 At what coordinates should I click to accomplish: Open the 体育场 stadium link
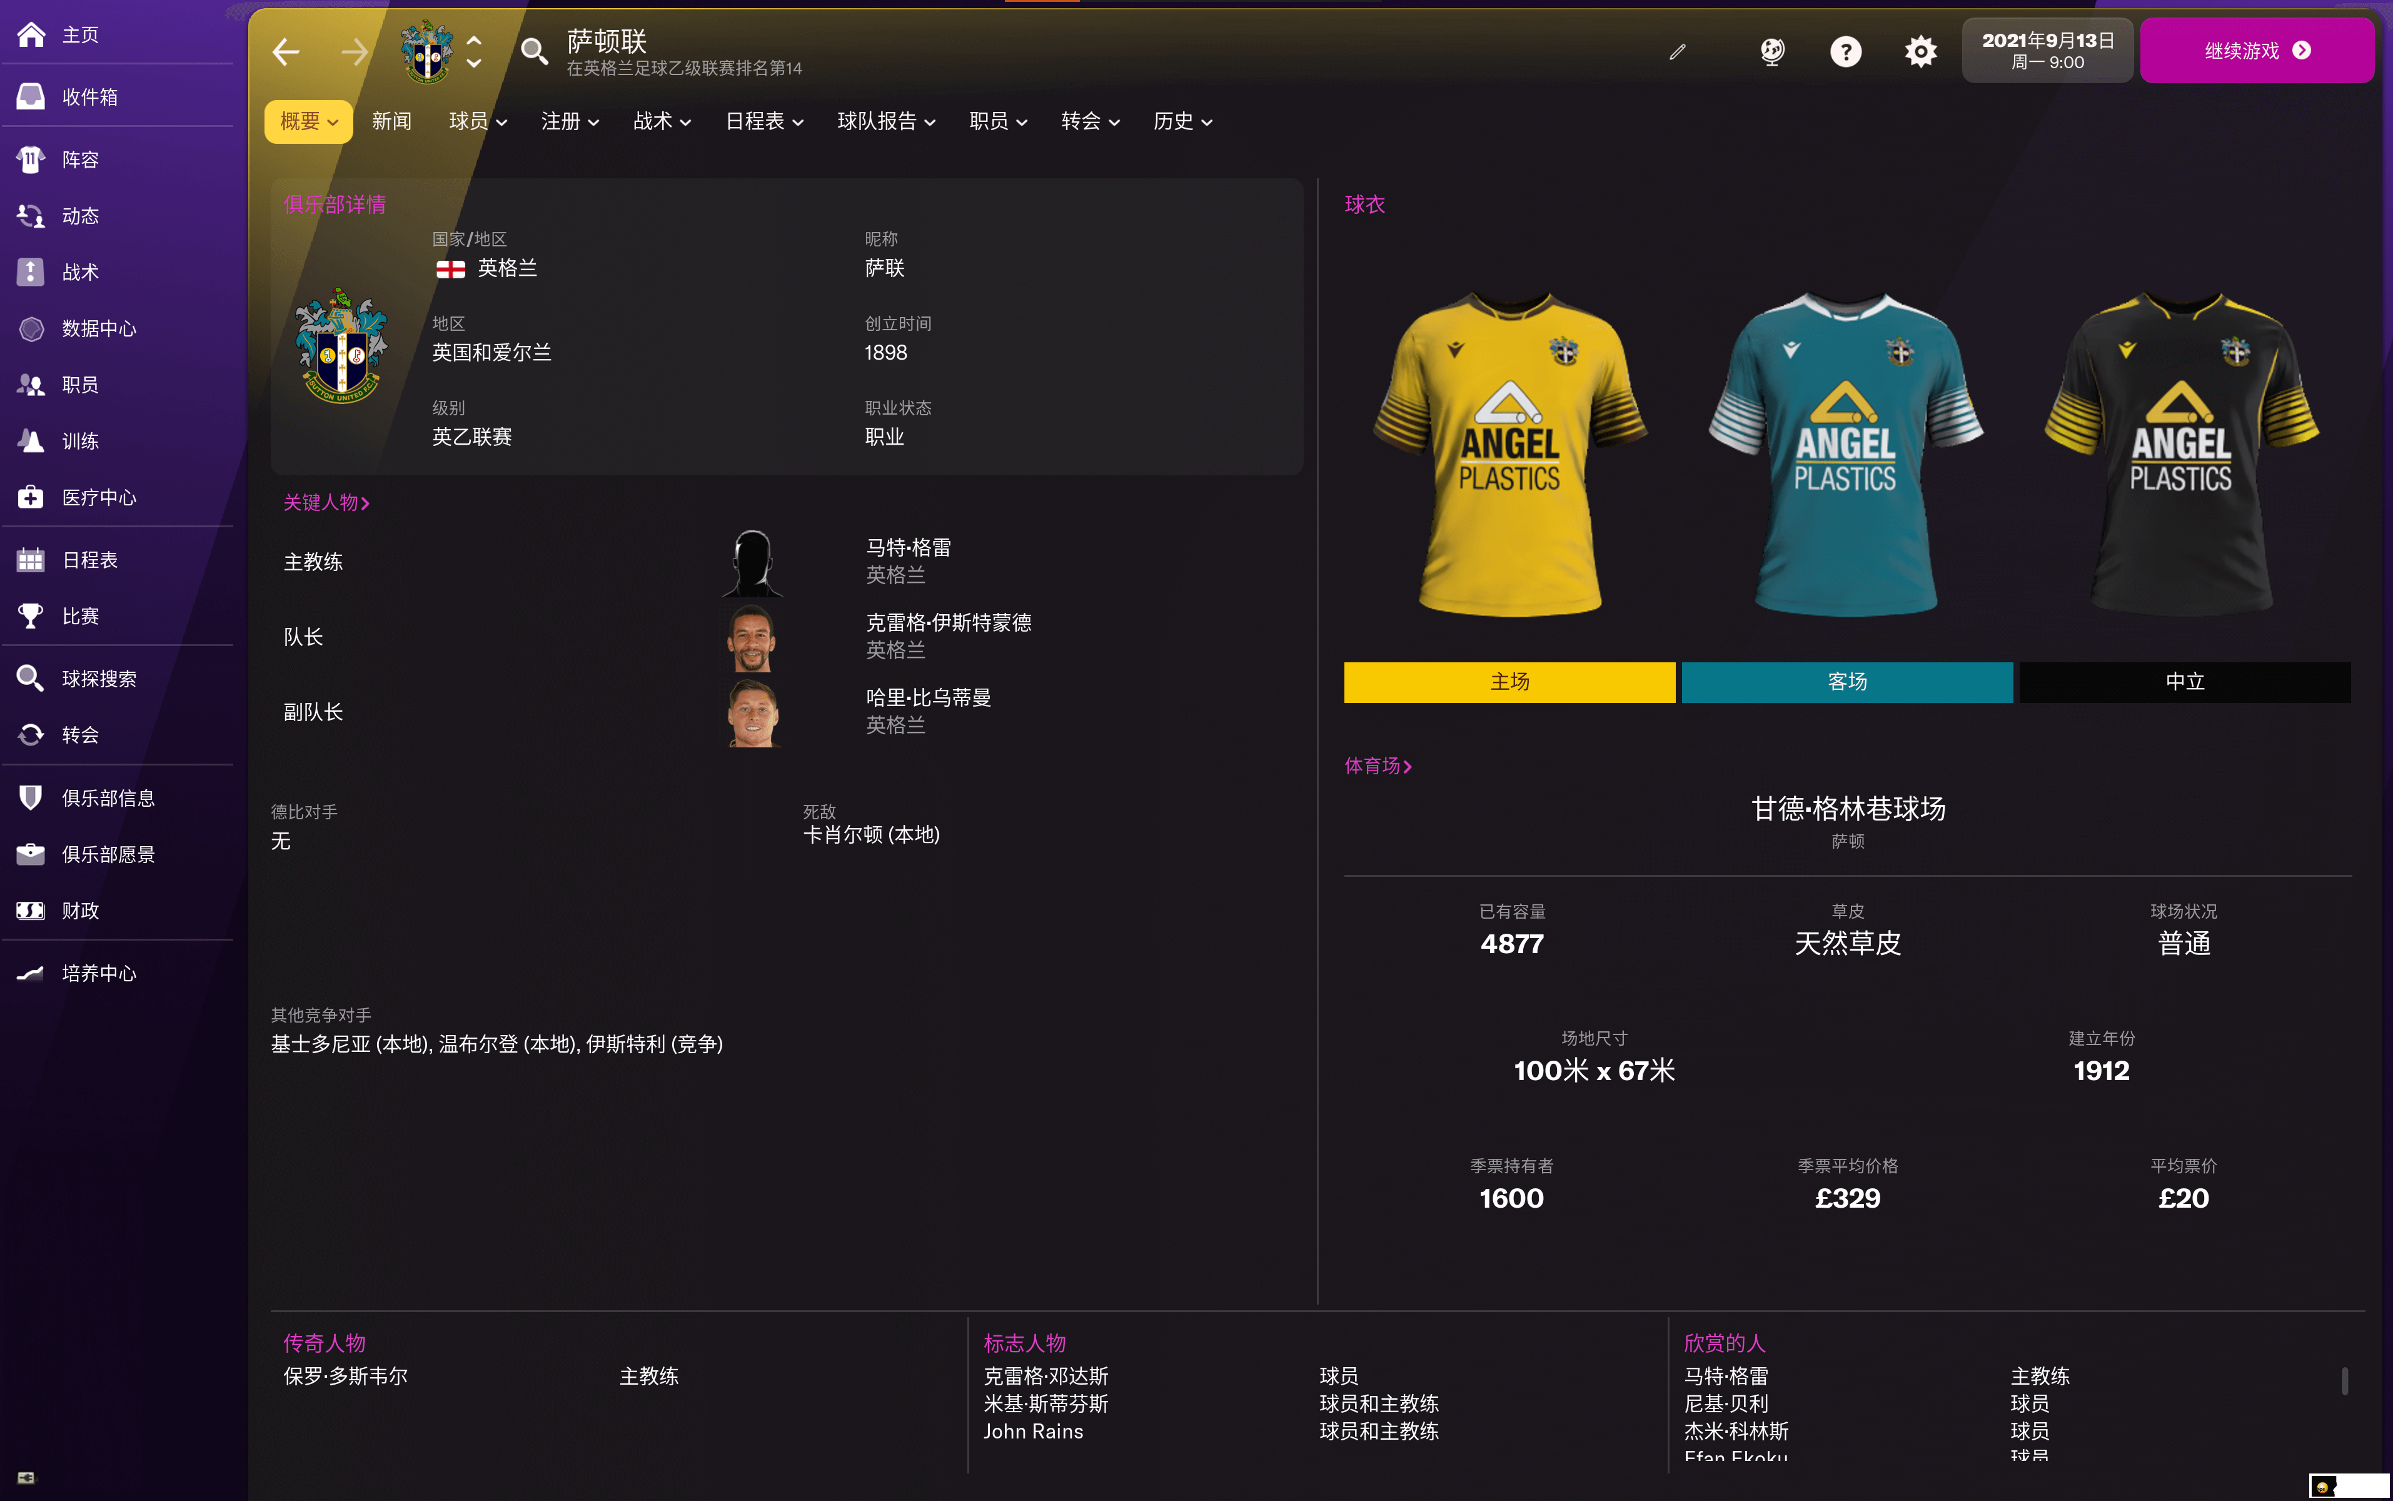[x=1378, y=766]
